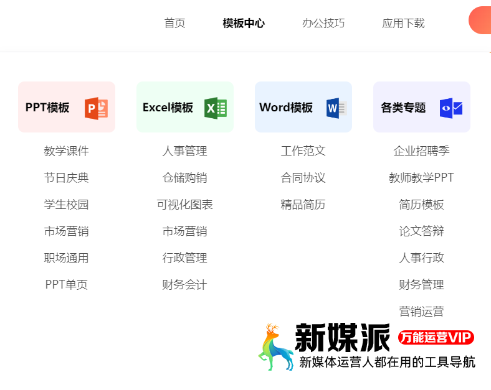Open 财务管理 topic
Image resolution: width=491 pixels, height=390 pixels.
coord(421,285)
